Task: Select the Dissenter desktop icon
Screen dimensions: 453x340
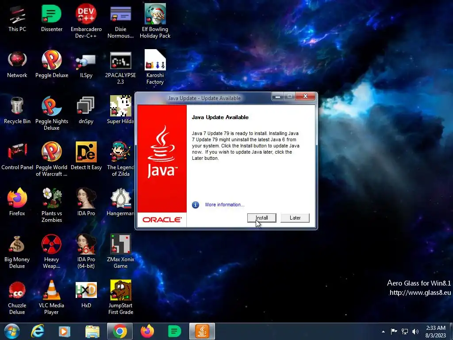Action: (52, 18)
